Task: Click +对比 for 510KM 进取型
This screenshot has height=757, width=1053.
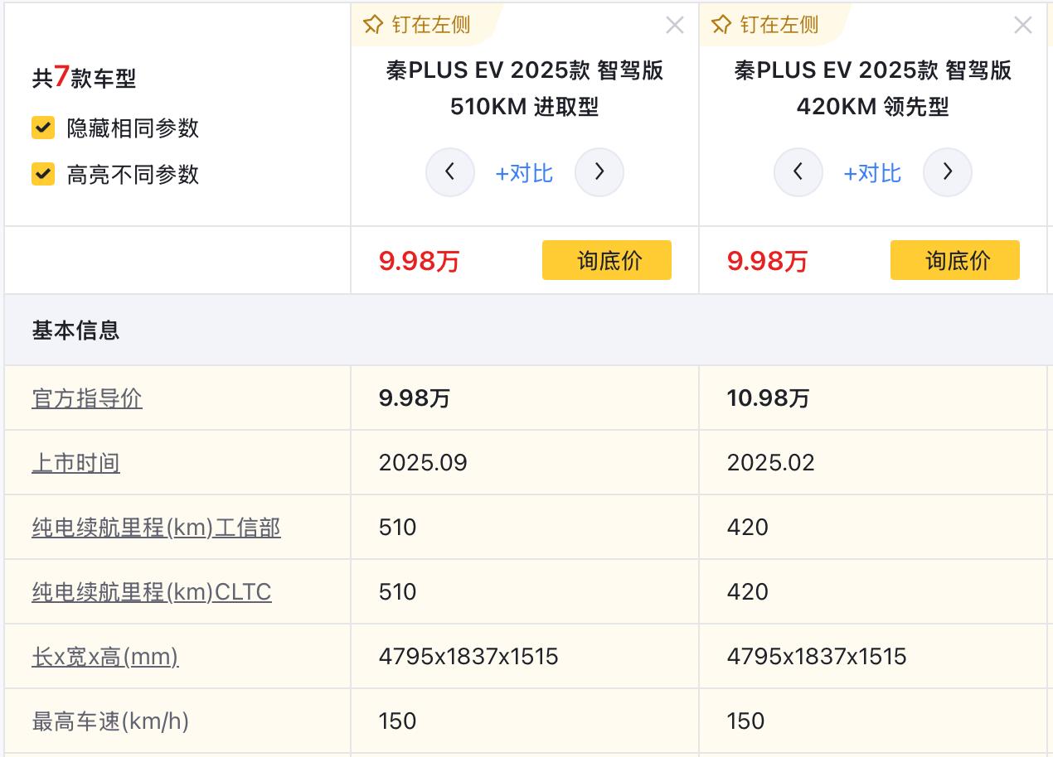Action: (x=524, y=173)
